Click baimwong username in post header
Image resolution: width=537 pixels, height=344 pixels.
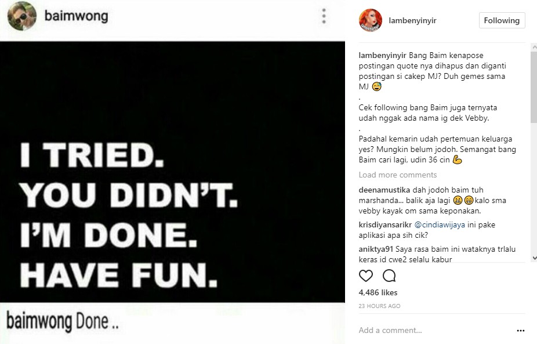[76, 16]
